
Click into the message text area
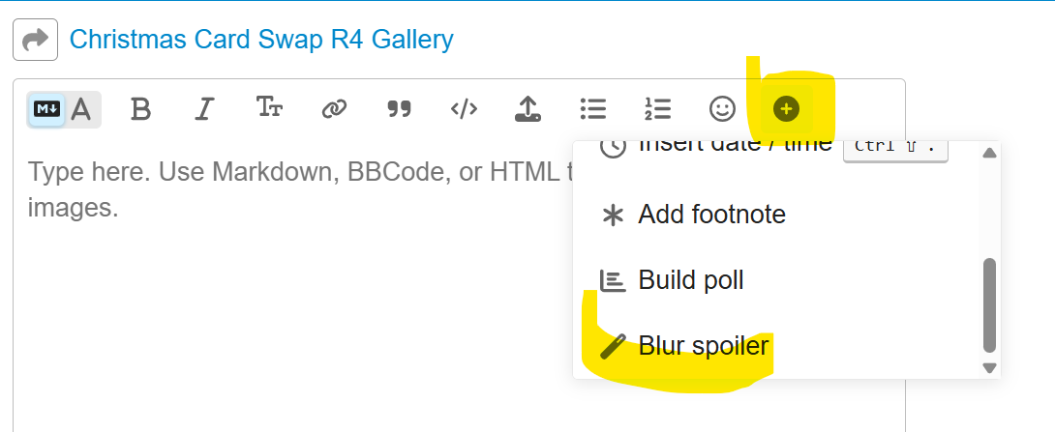pos(290,309)
